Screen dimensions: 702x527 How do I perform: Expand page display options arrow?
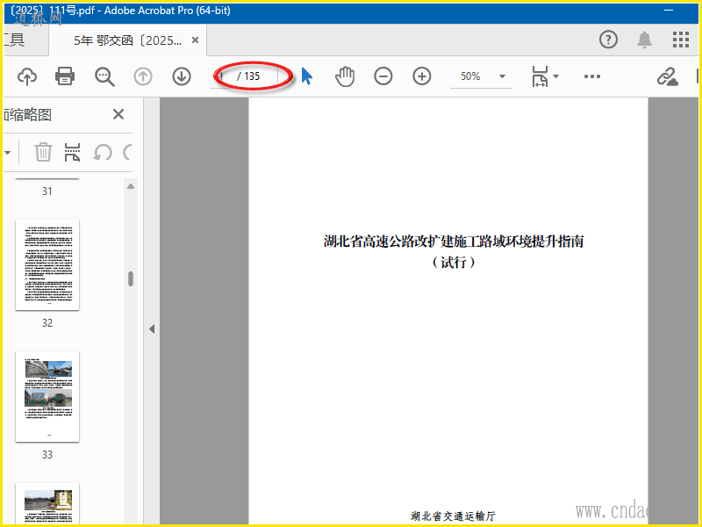tap(556, 76)
